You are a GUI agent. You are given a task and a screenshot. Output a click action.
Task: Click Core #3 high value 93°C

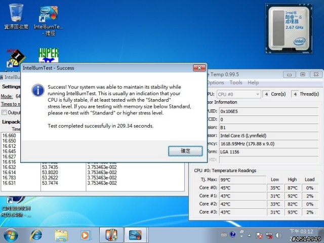[x=292, y=212]
